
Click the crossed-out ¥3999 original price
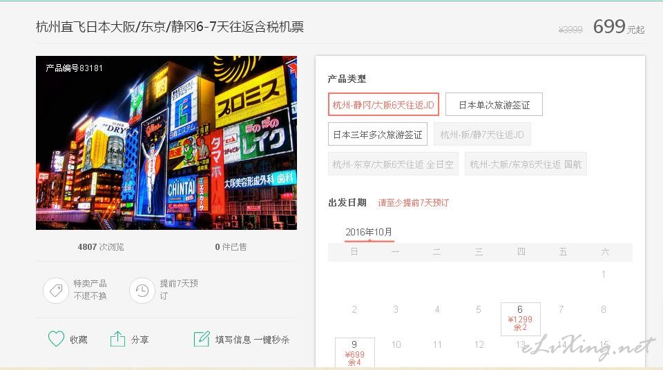(570, 29)
